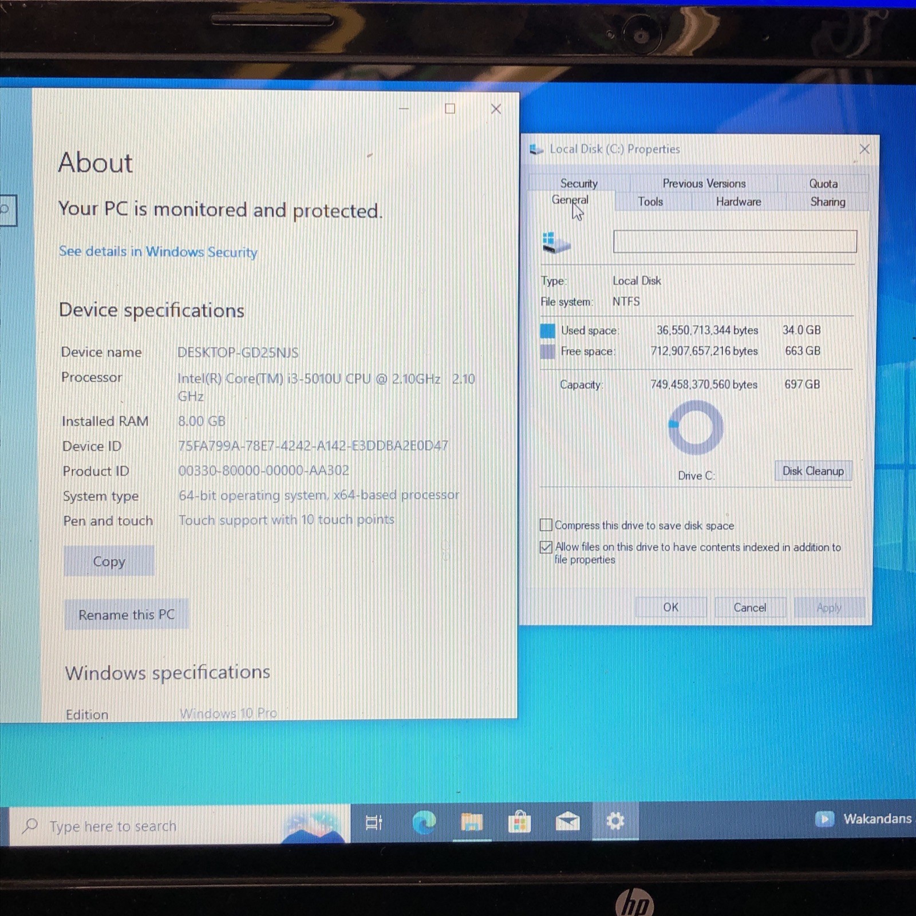
Task: Click the 8.00 GB installed RAM value
Action: tap(202, 421)
